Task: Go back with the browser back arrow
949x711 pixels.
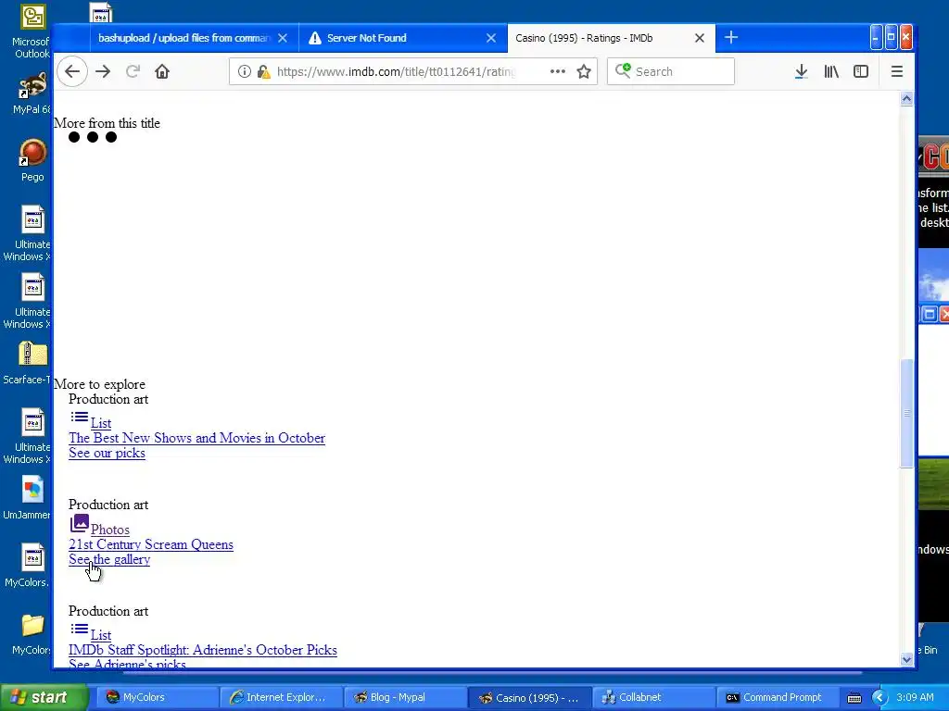Action: point(72,71)
